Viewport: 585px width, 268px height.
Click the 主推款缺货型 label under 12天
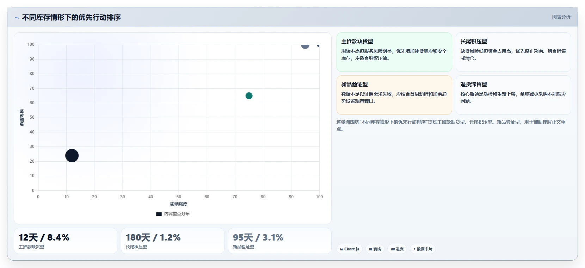[31, 247]
